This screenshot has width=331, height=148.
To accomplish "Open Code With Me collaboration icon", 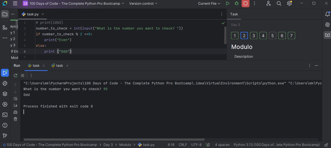I will (x=269, y=4).
